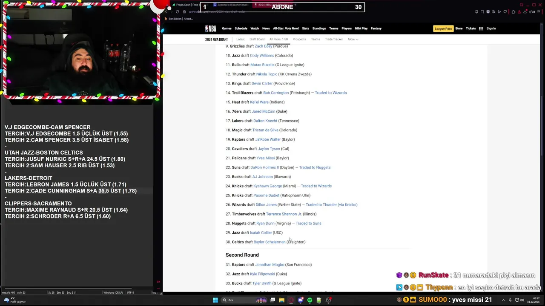
Task: Open Task View on the taskbar
Action: pyautogui.click(x=272, y=300)
